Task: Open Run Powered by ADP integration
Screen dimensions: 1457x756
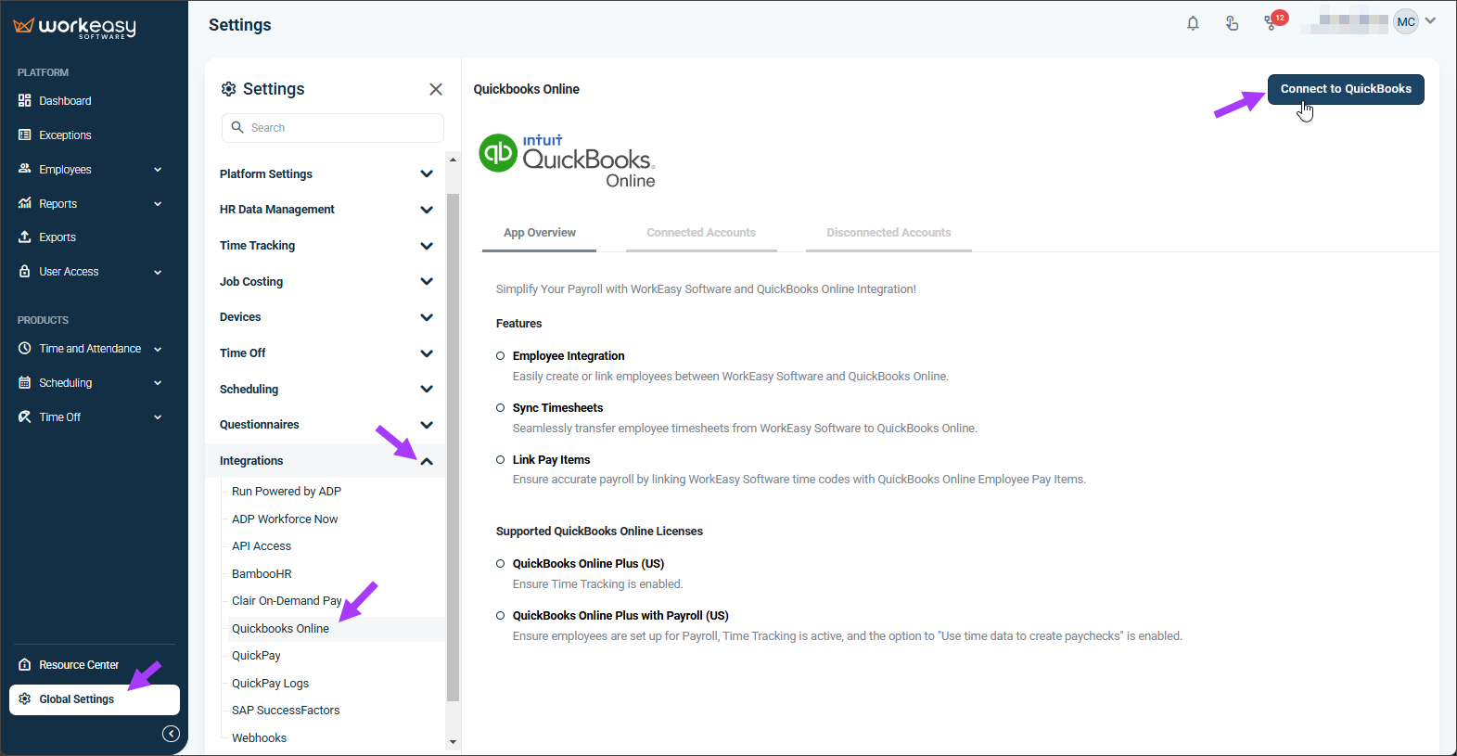Action: (x=287, y=492)
